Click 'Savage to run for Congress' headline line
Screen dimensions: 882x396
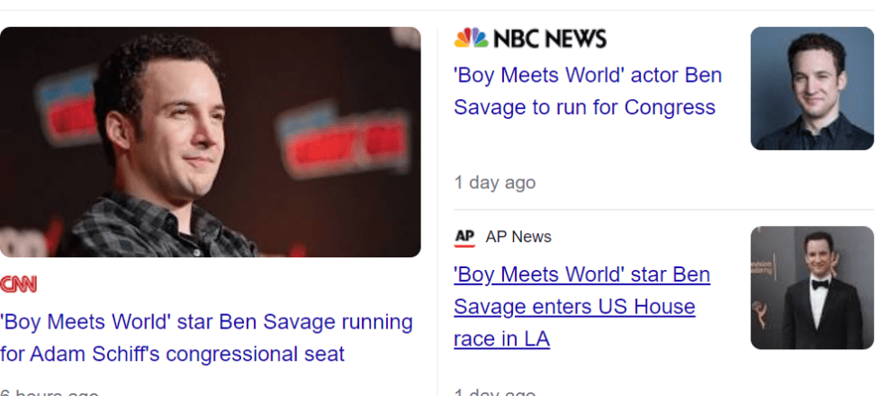point(584,108)
